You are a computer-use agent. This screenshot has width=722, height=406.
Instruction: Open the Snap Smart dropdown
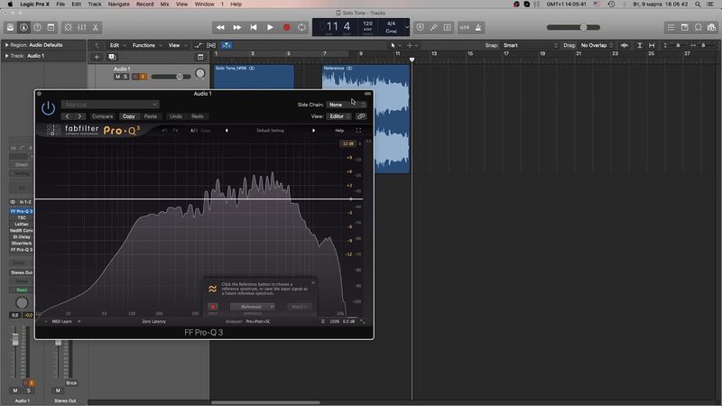[x=525, y=45]
